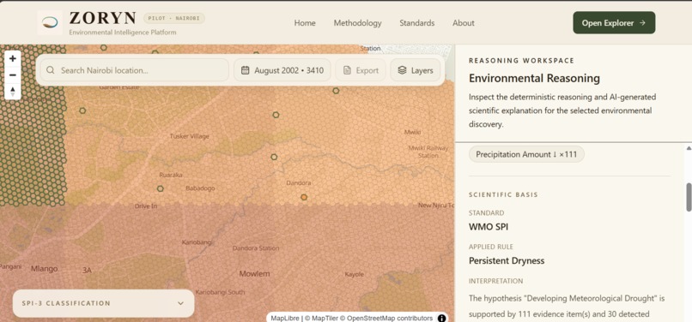Click the MapLibre attribution link
The image size is (692, 322).
285,318
